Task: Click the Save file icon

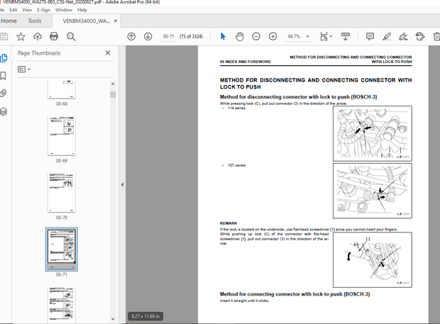Action: pos(4,36)
